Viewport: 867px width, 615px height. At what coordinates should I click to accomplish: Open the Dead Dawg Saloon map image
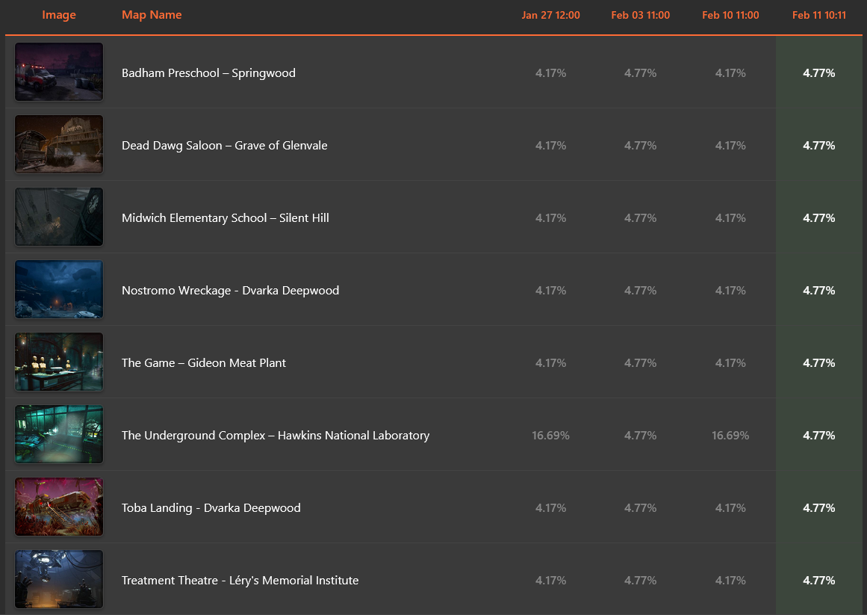pyautogui.click(x=59, y=144)
